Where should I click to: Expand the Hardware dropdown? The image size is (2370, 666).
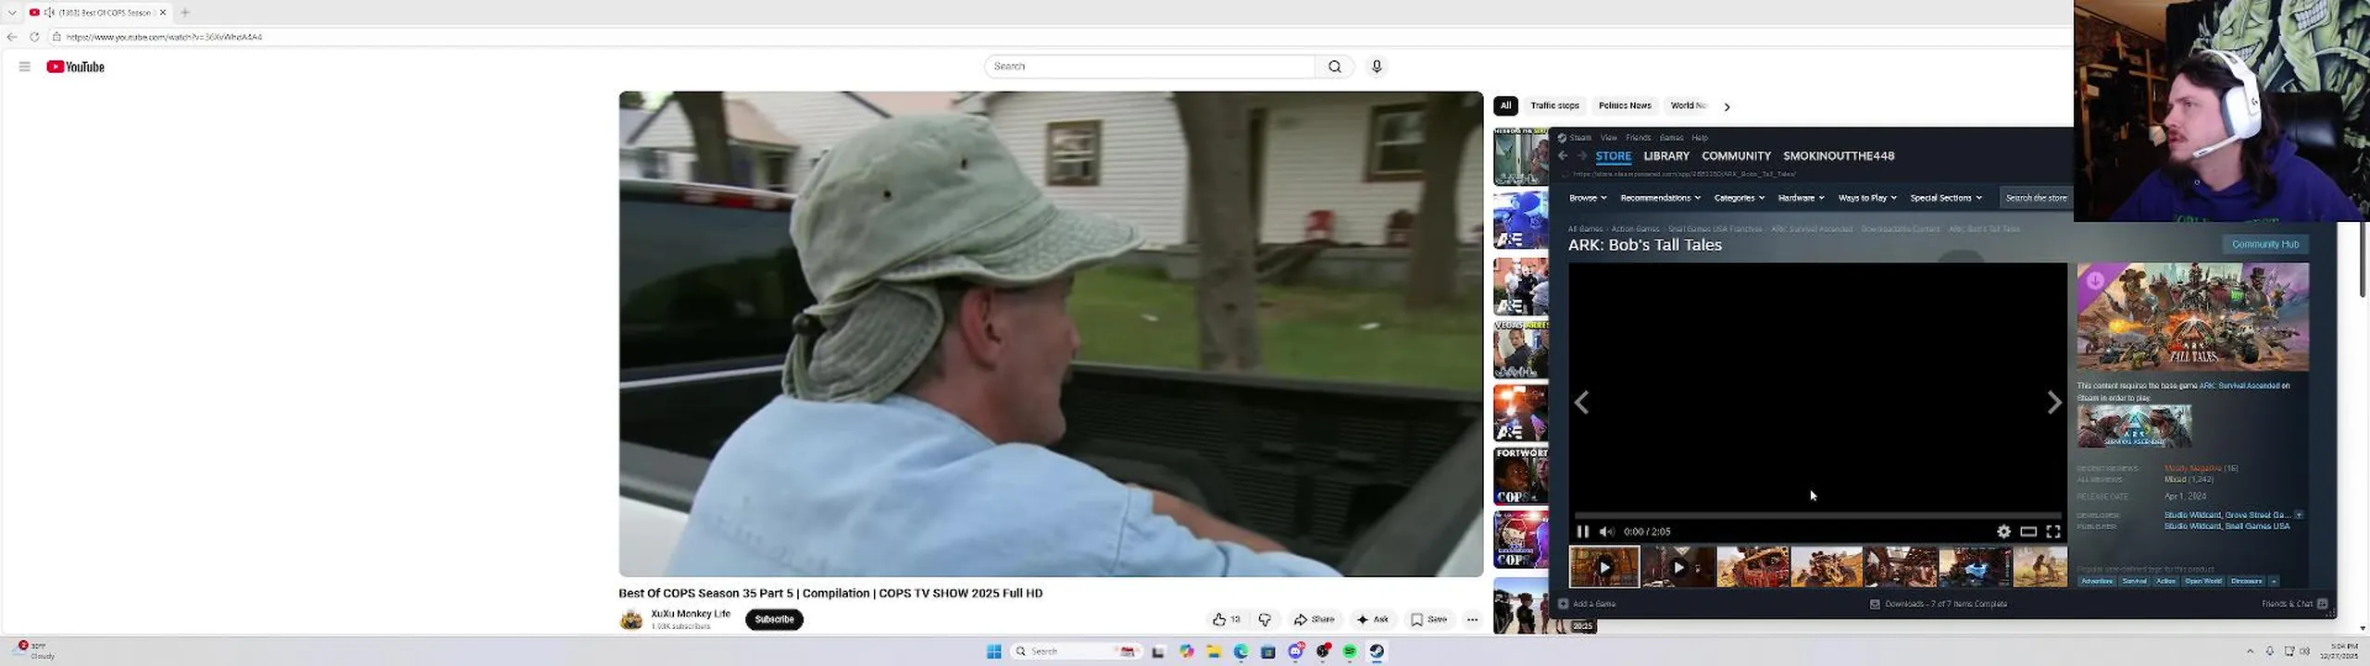click(x=1801, y=198)
